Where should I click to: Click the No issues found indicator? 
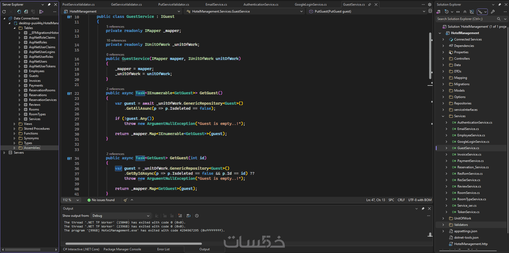click(x=101, y=200)
